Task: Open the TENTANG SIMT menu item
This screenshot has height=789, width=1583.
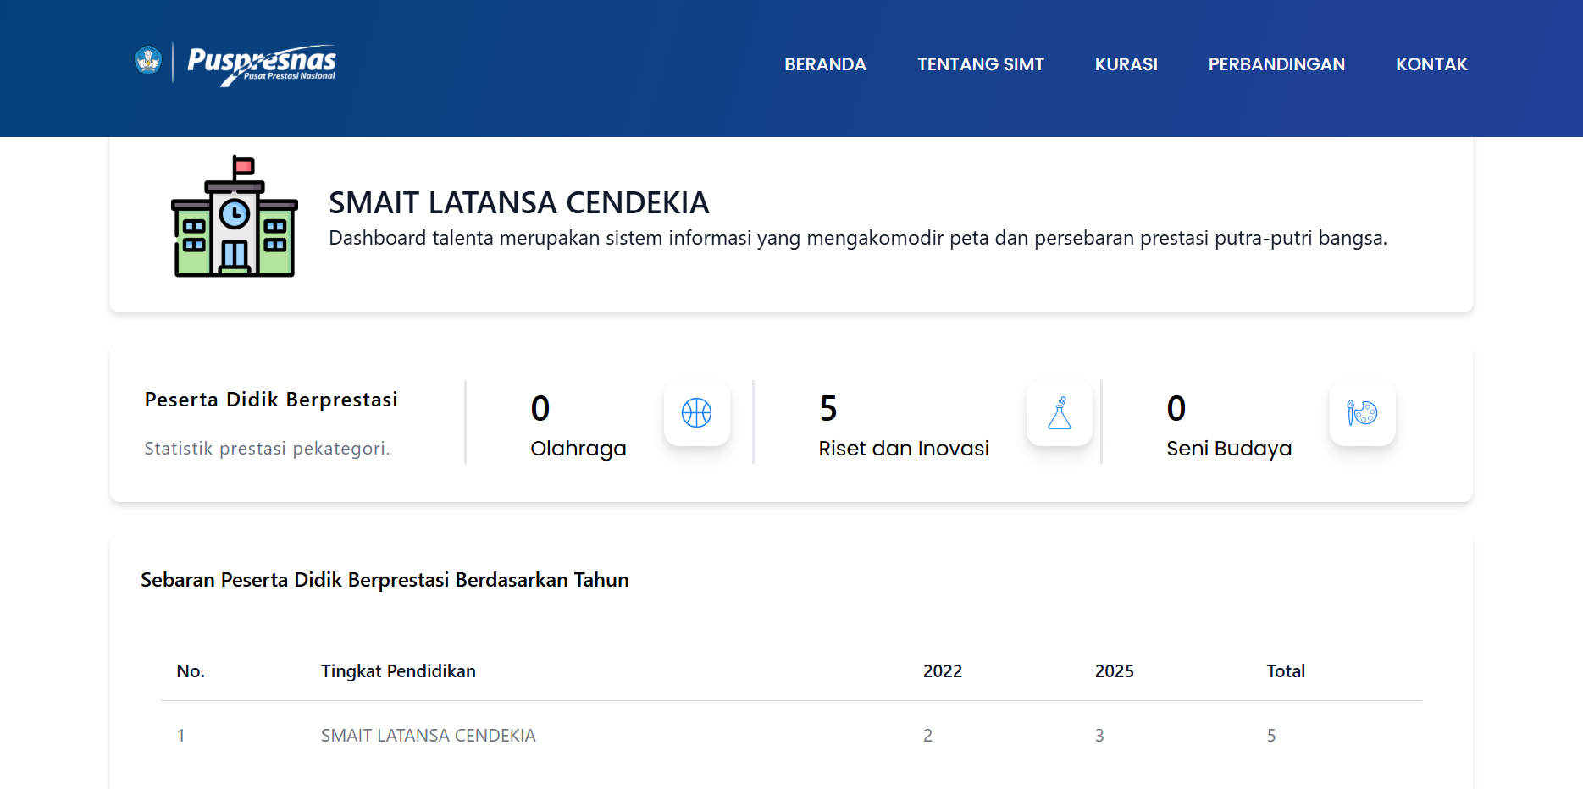Action: click(x=980, y=64)
